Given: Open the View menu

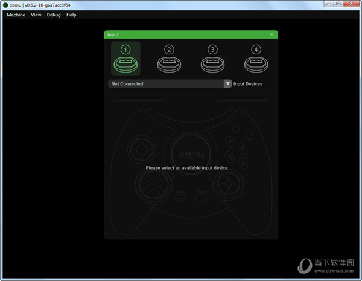Looking at the screenshot, I should (x=36, y=15).
